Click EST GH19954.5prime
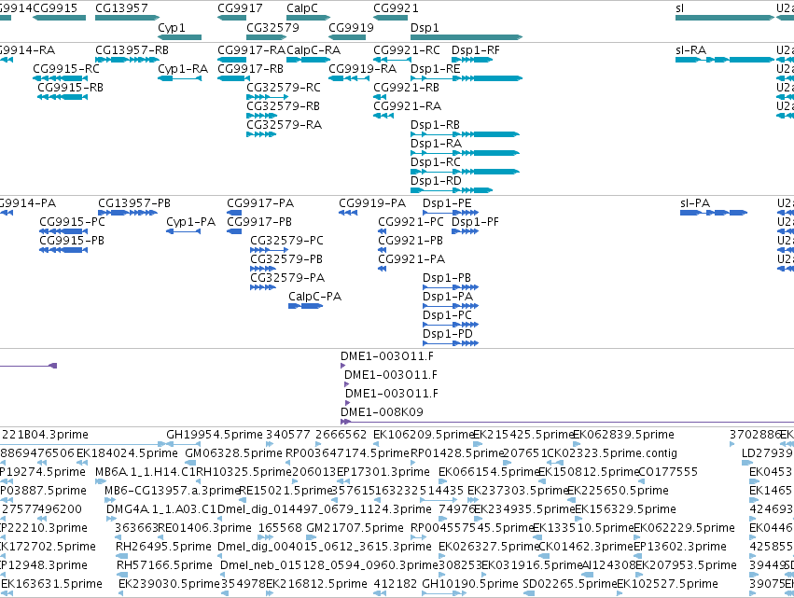Screen dimensions: 794x598 click(x=184, y=444)
